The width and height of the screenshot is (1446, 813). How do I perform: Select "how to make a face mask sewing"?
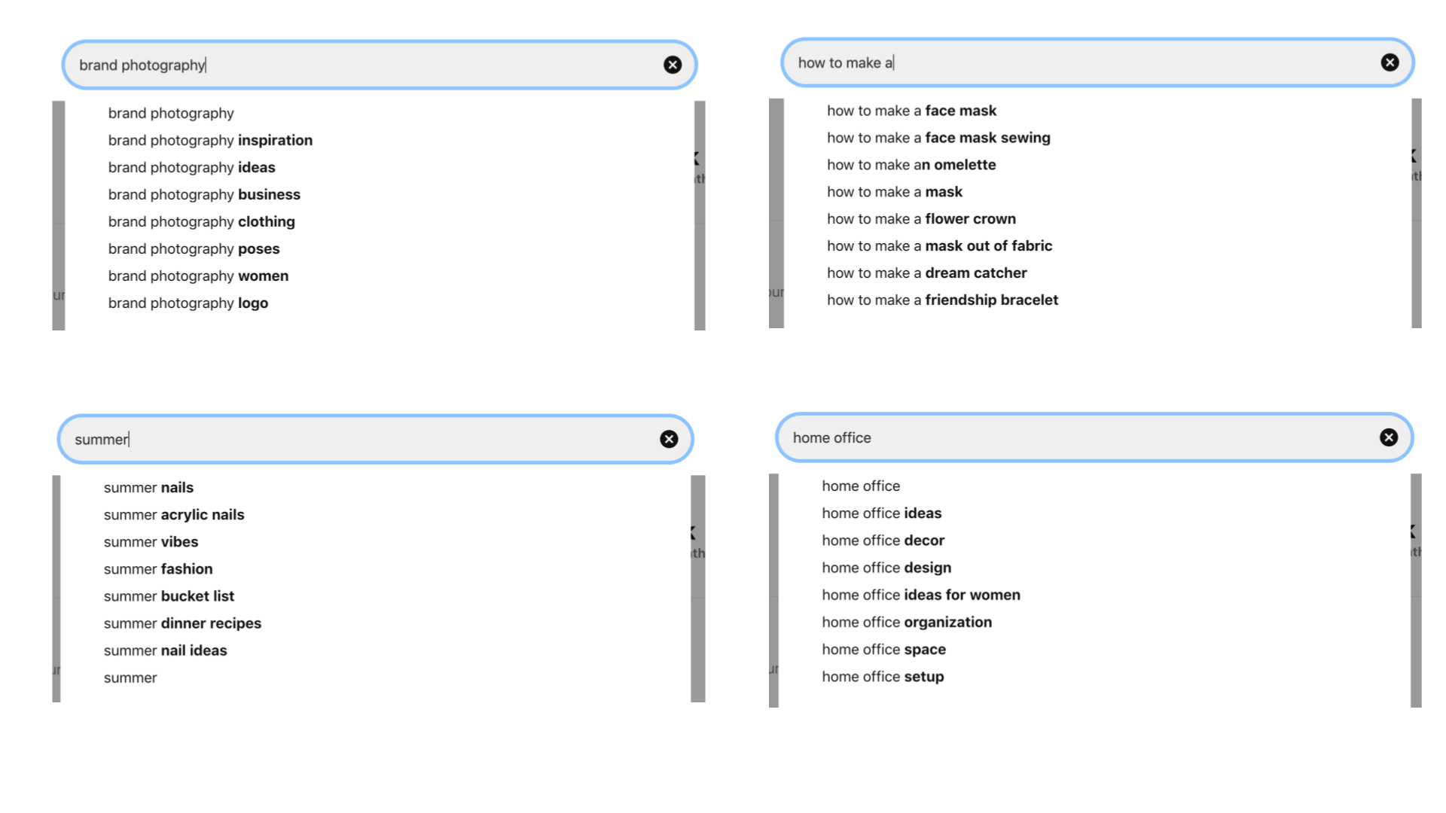click(x=938, y=138)
